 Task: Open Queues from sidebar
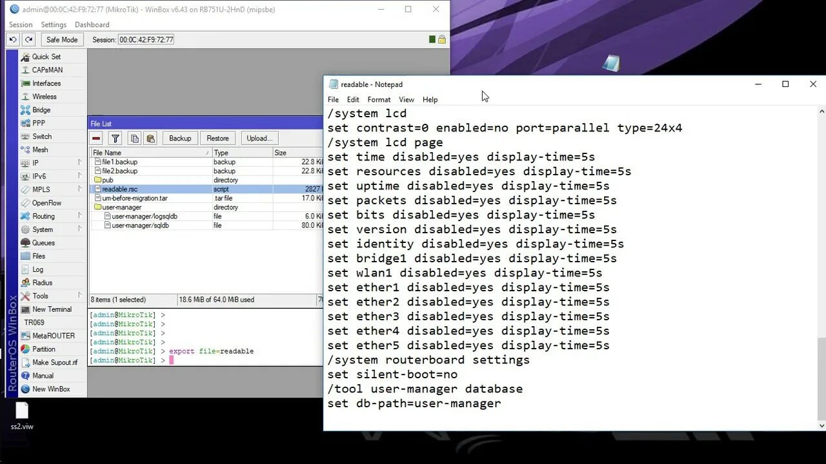[43, 243]
